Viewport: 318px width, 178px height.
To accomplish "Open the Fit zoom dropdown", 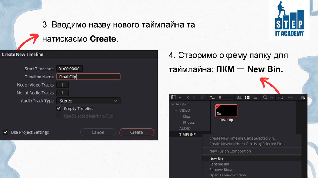I will point(303,97).
